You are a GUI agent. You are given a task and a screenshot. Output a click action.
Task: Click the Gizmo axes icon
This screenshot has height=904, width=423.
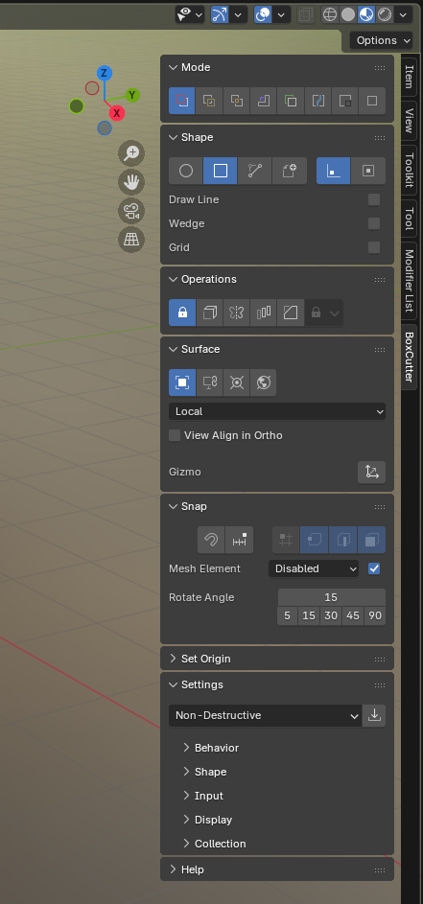[371, 472]
